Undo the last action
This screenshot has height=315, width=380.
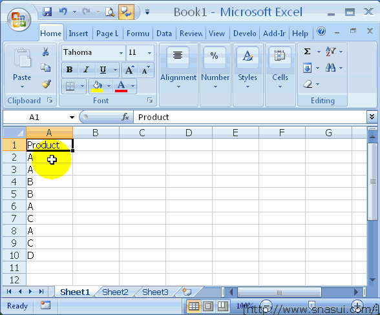[x=63, y=12]
